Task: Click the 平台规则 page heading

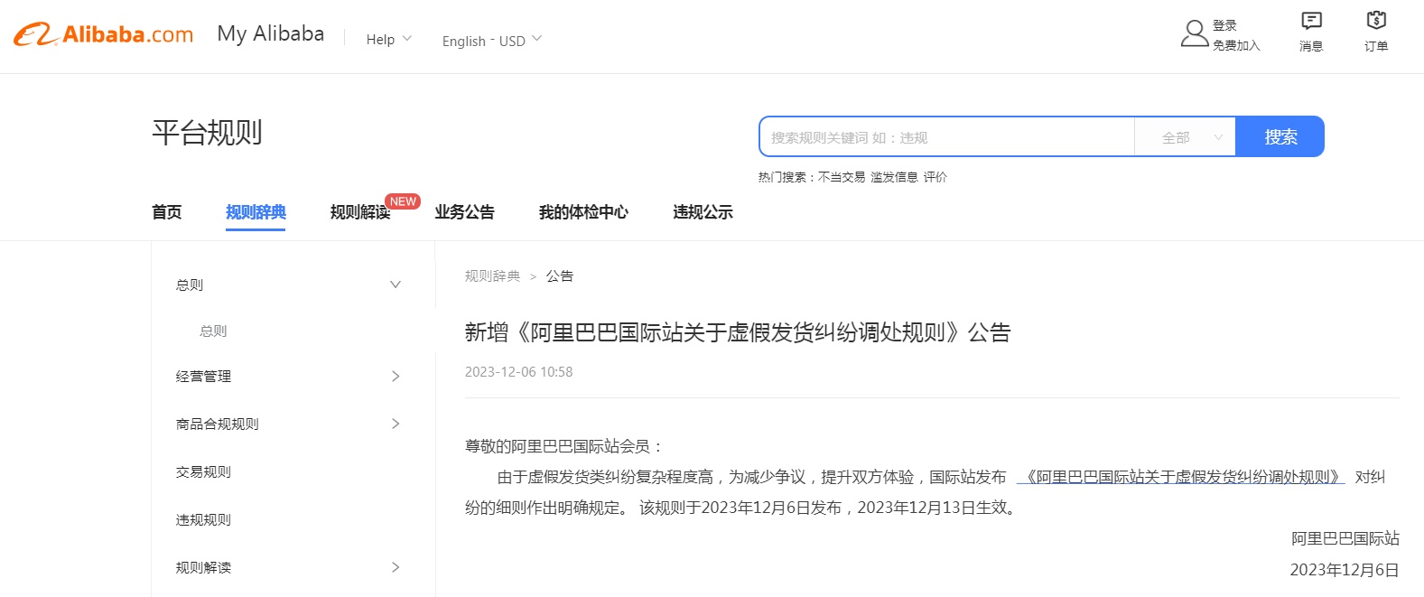Action: [207, 133]
